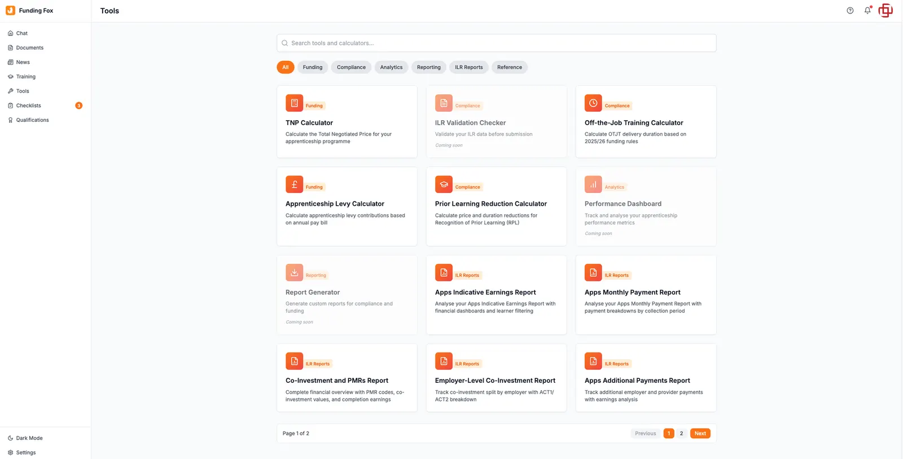This screenshot has height=459, width=903.
Task: Select the All filter tab
Action: (286, 67)
